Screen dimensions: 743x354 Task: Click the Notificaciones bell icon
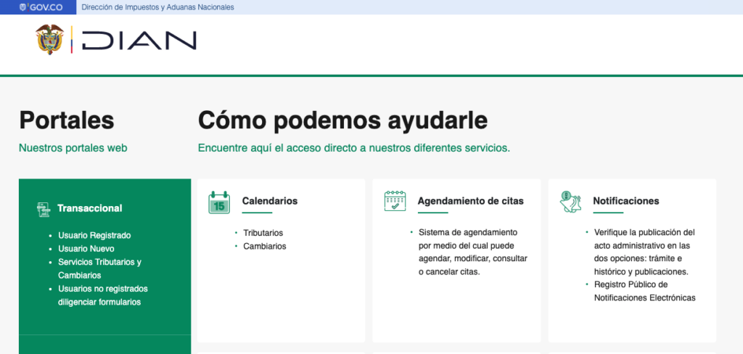point(570,202)
